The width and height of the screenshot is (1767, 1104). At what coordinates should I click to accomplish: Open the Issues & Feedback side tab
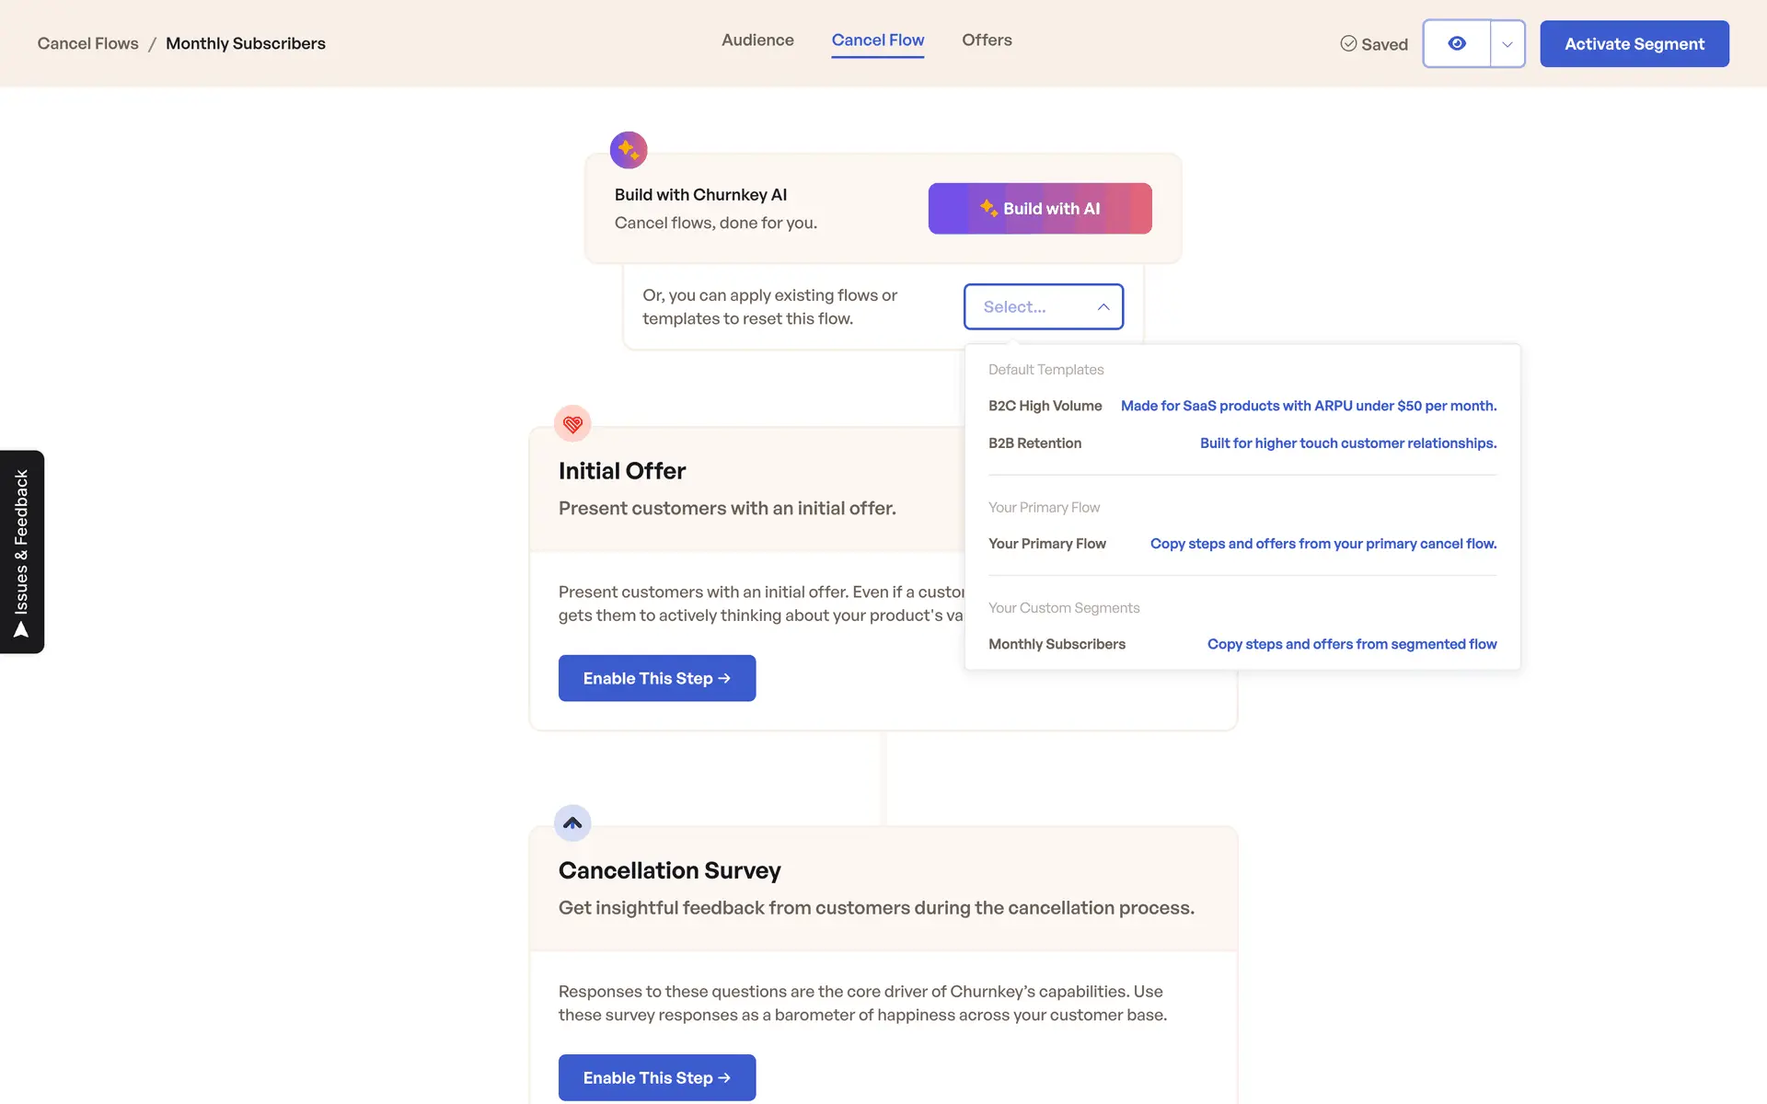coord(22,552)
